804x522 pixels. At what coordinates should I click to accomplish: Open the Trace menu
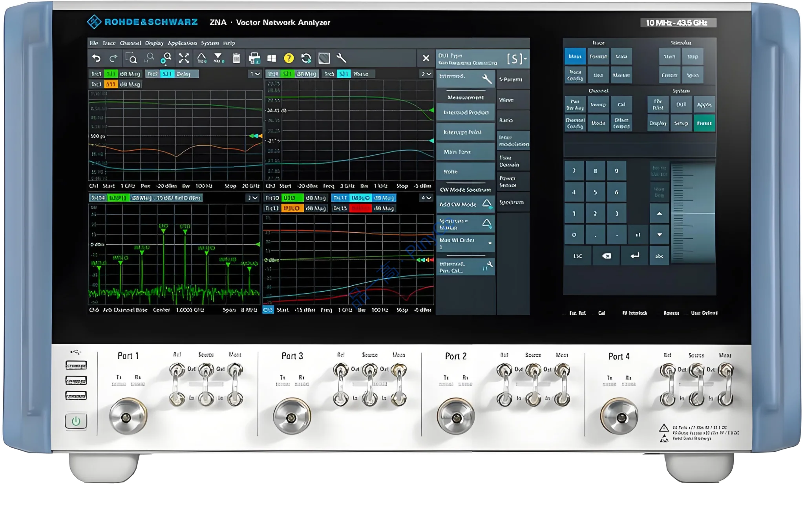[109, 43]
